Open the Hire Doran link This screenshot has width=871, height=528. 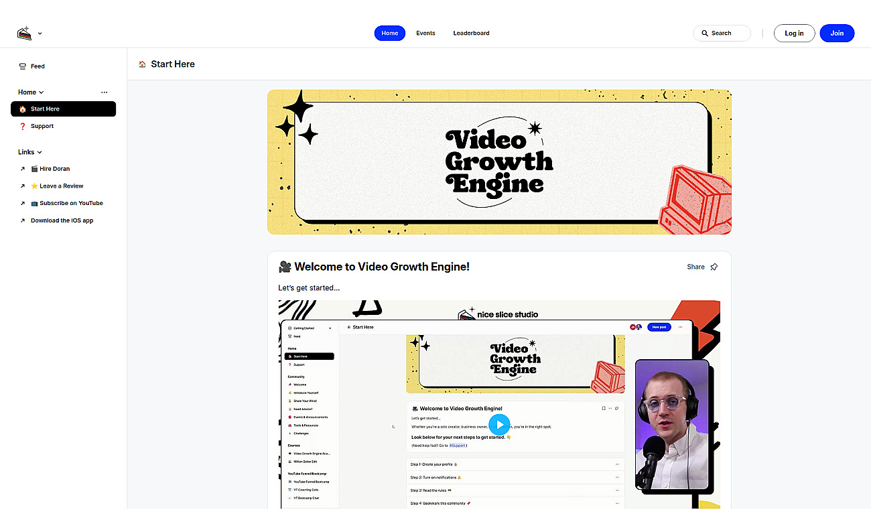point(50,169)
